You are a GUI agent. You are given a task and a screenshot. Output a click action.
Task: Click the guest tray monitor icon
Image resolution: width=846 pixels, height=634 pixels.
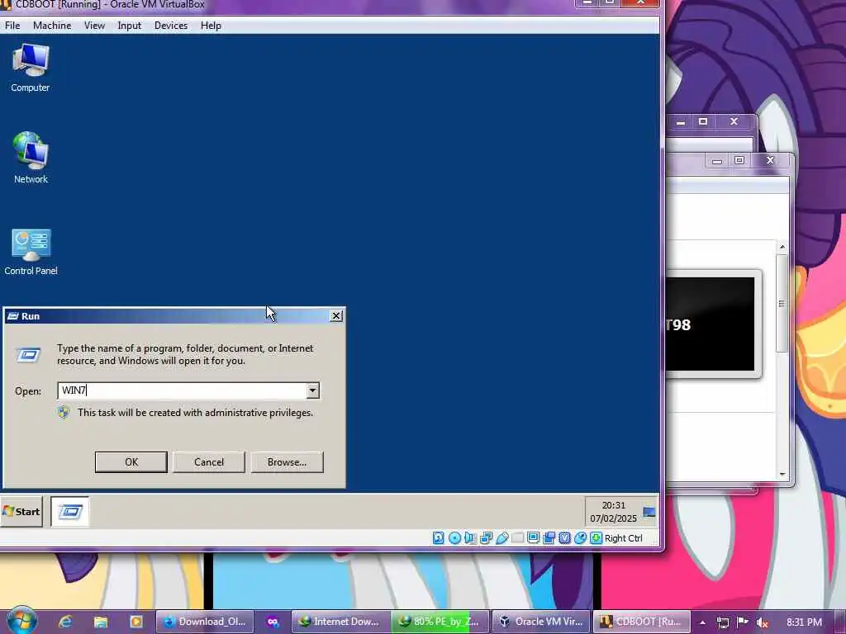point(649,512)
